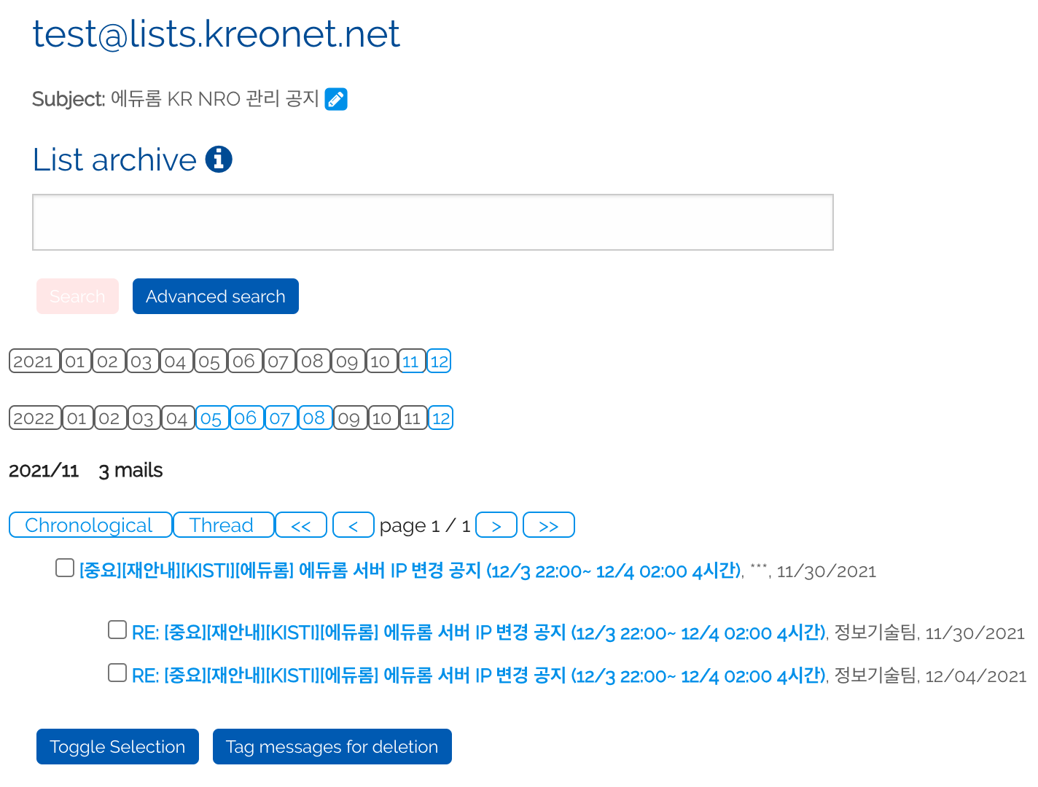Select the RE: reply dated 11/30/2021 checkbox

(117, 630)
